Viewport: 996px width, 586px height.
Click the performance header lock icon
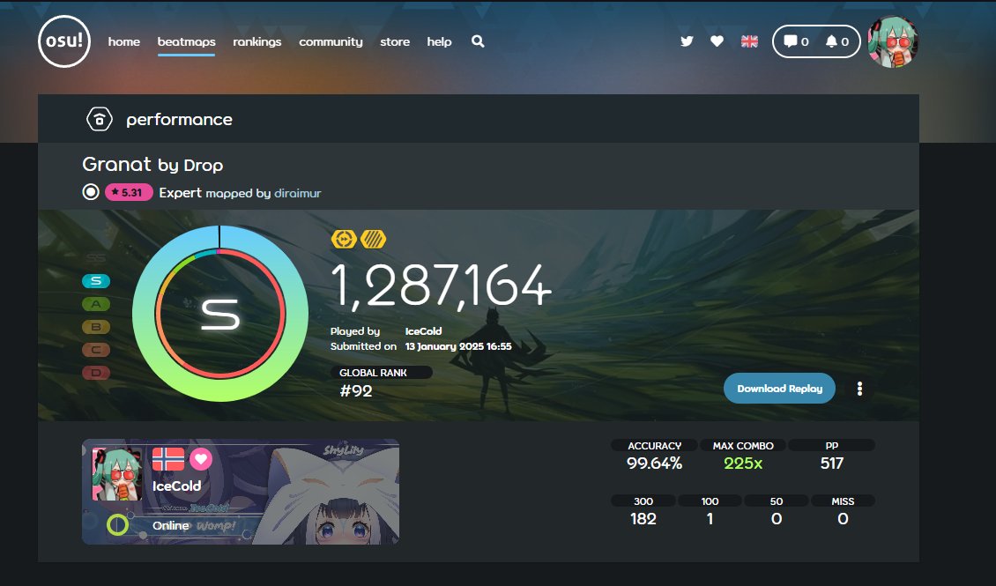[99, 119]
